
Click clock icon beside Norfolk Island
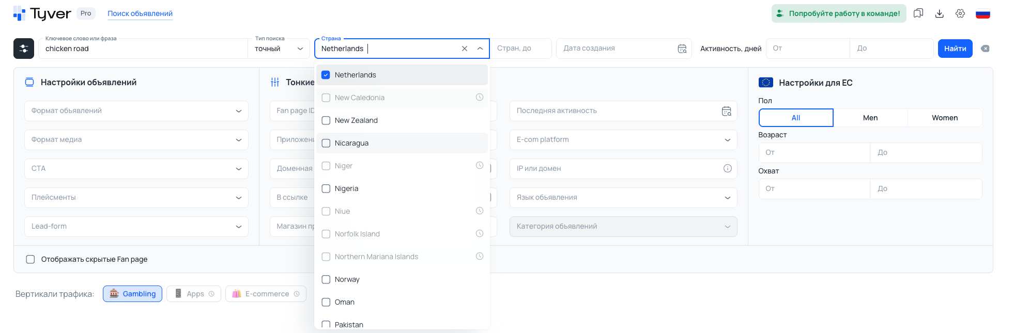(480, 233)
